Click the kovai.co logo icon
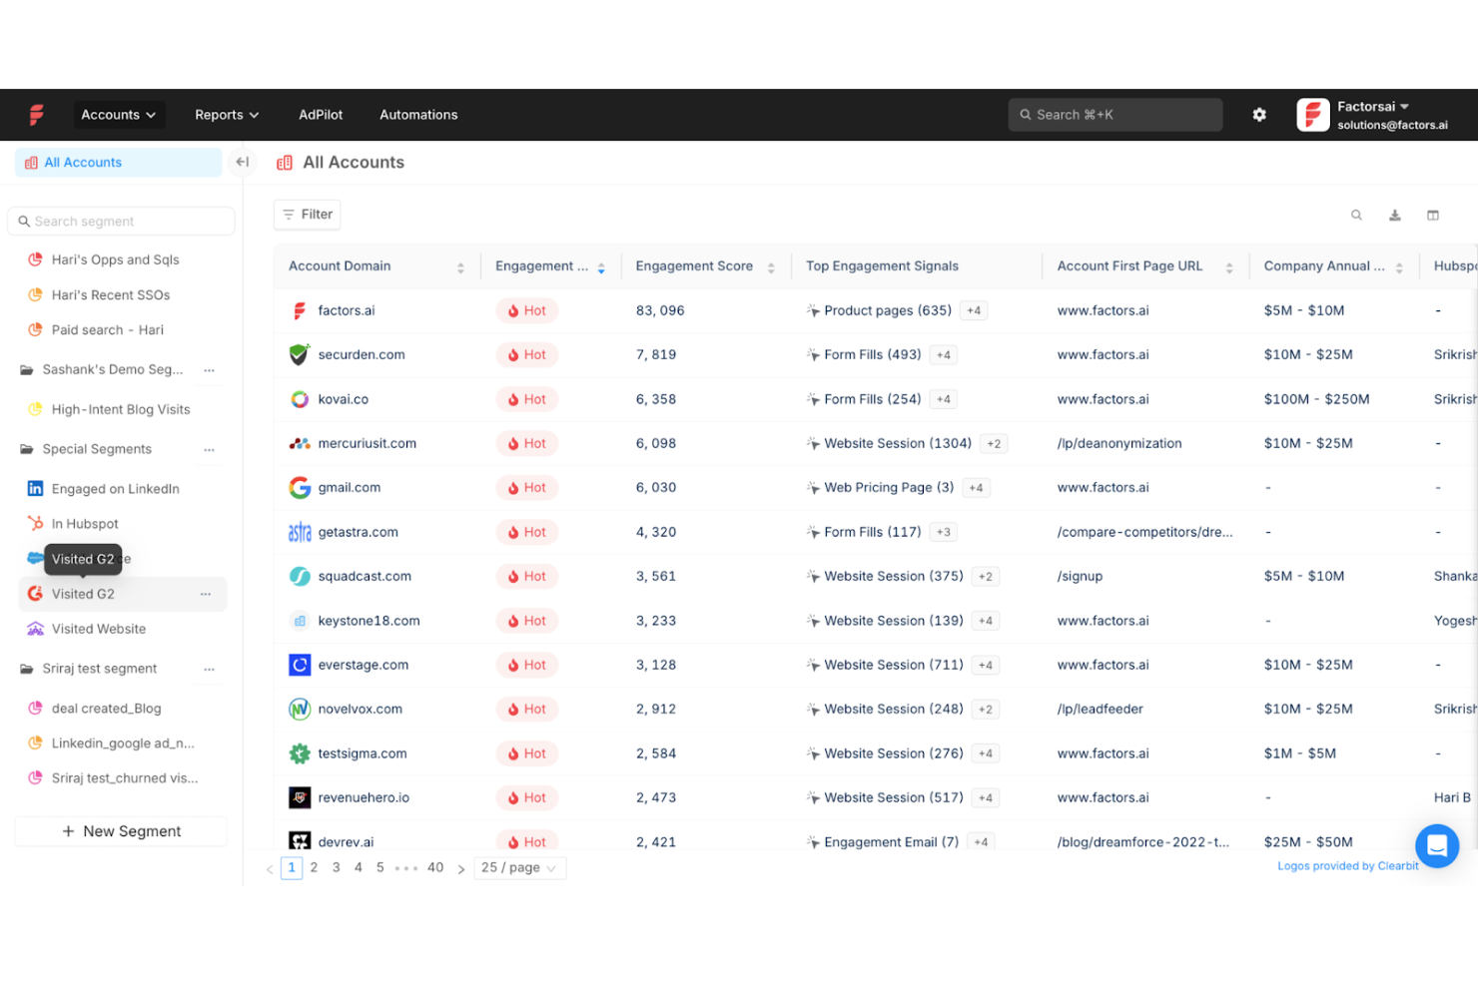The height and width of the screenshot is (985, 1478). click(300, 399)
